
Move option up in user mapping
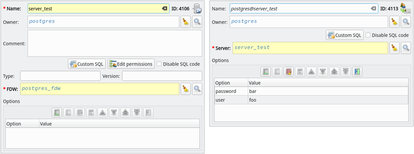(311, 71)
